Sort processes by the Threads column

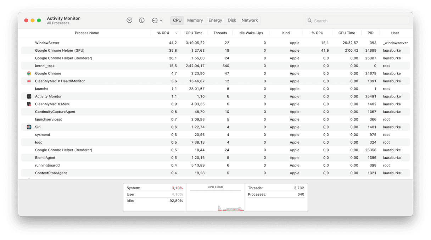click(220, 33)
